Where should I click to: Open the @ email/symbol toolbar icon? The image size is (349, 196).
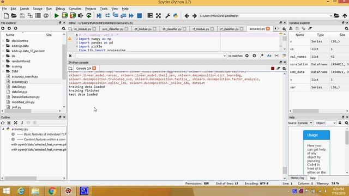pos(46,16)
